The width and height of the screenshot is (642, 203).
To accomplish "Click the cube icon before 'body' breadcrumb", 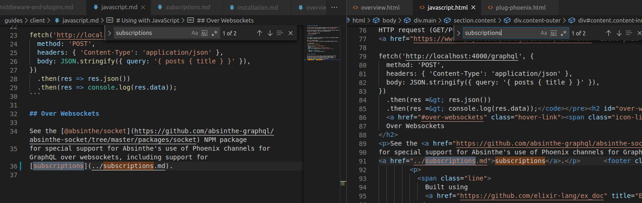I will click(x=376, y=20).
